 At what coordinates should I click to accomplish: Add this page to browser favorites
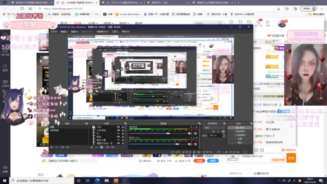coord(278,9)
